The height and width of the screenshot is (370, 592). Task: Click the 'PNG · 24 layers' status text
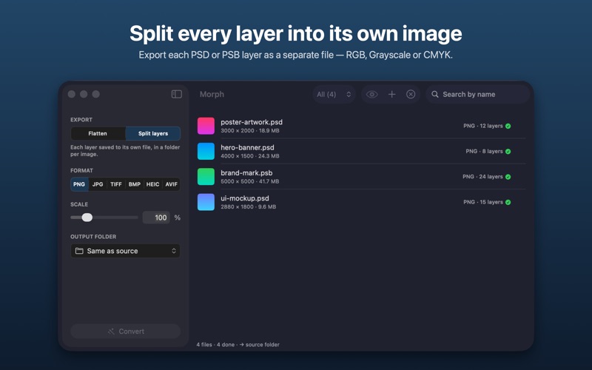[482, 177]
